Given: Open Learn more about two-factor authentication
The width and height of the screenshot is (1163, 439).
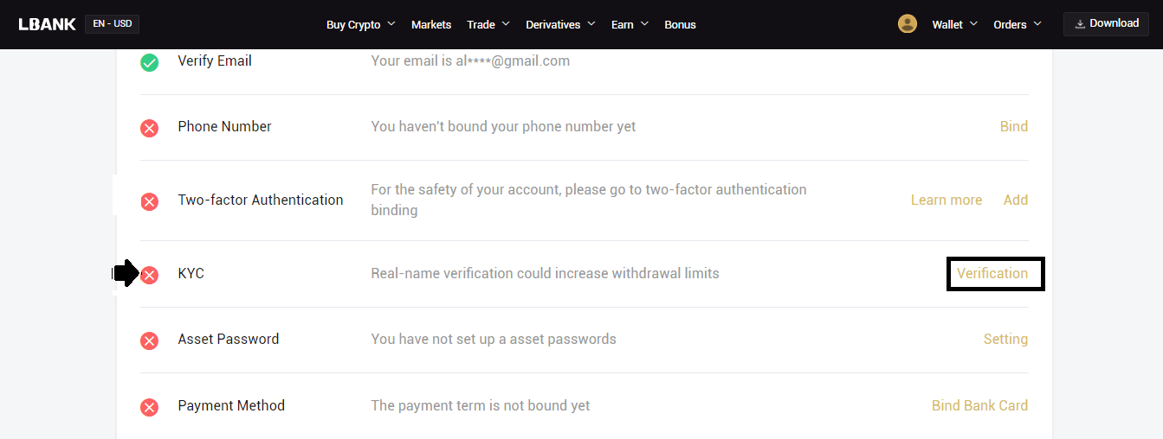Looking at the screenshot, I should click(x=947, y=200).
